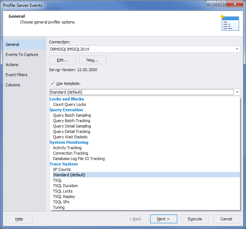The height and width of the screenshot is (229, 246).
Task: Select TSQL SPs template
Action: click(145, 202)
